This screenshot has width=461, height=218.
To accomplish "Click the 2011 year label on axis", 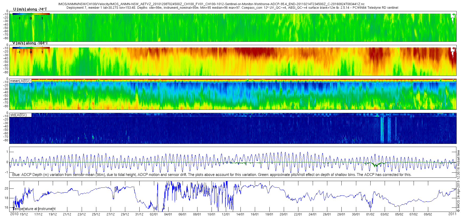I will 452,214.
